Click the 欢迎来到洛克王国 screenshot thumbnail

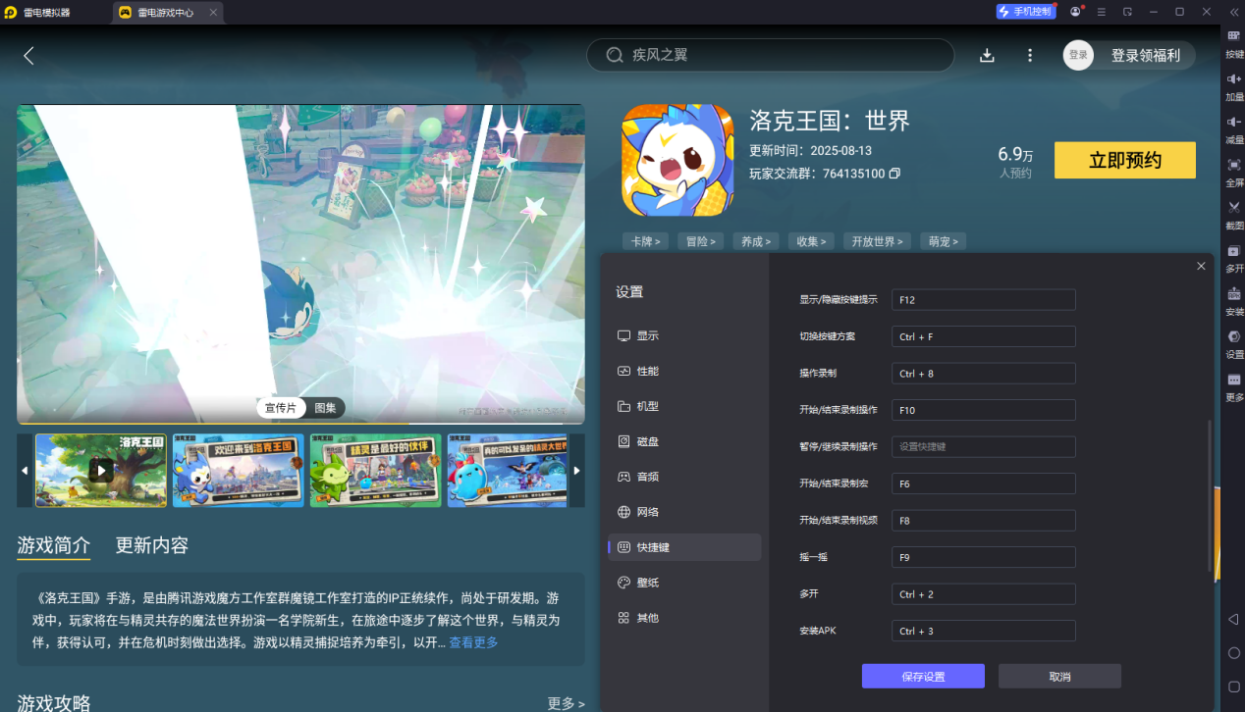pyautogui.click(x=238, y=471)
